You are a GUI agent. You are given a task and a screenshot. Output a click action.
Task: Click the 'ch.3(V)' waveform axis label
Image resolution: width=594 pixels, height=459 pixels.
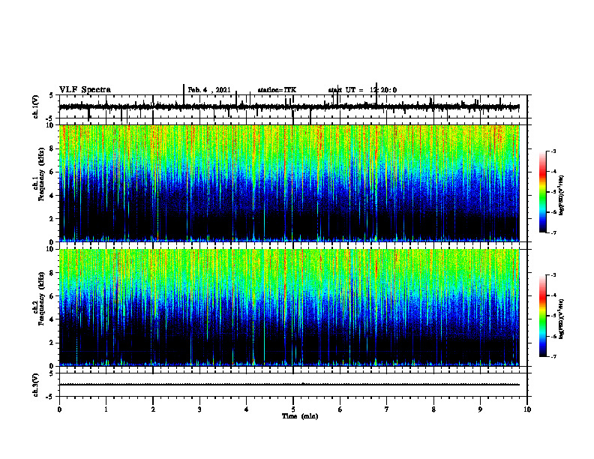coord(36,385)
